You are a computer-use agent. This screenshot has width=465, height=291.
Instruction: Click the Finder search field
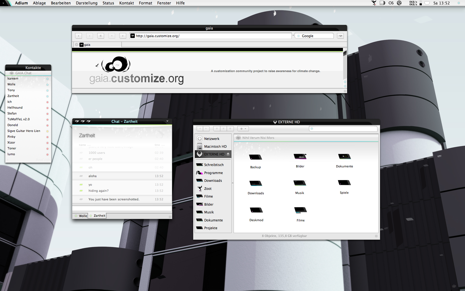tap(343, 129)
